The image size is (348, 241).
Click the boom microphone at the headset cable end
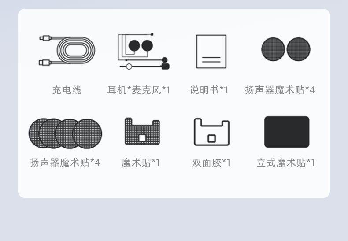165,66
